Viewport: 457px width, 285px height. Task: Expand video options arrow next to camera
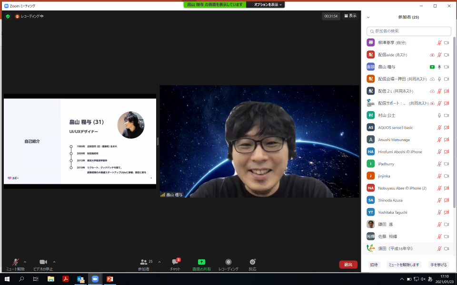54,262
